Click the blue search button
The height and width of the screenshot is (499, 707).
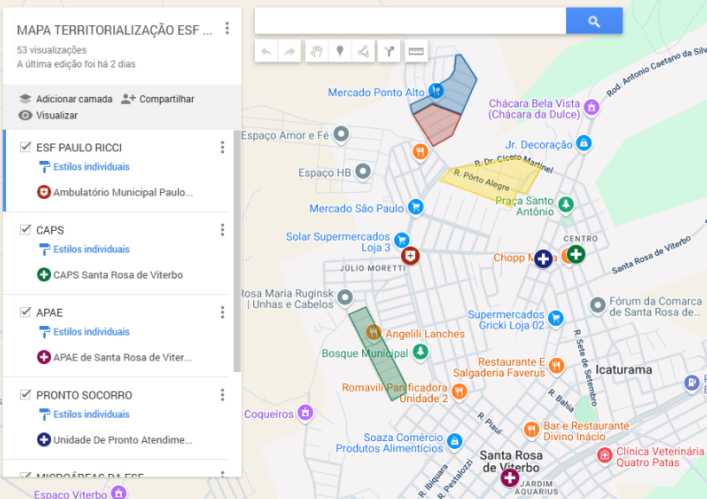click(594, 22)
